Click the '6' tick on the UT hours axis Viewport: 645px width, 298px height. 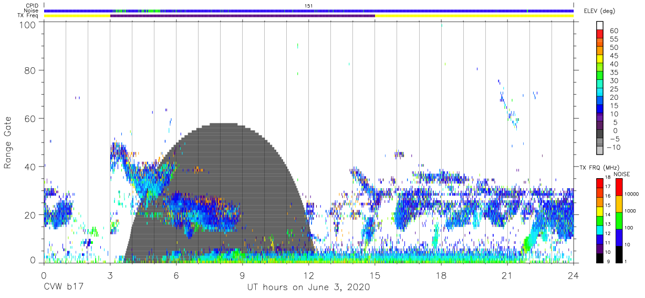point(176,275)
